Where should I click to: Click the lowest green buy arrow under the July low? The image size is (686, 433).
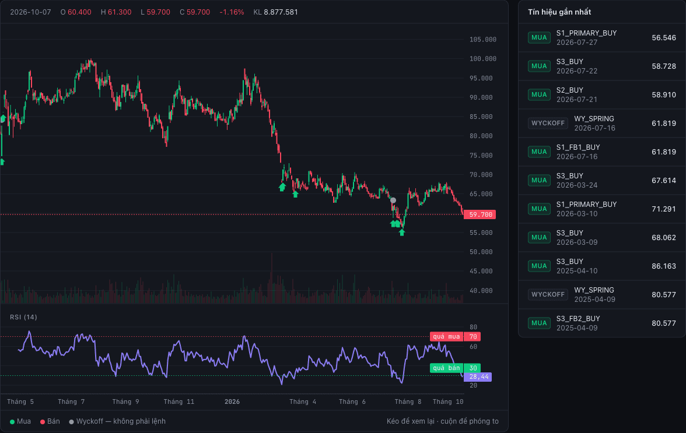[x=401, y=233]
